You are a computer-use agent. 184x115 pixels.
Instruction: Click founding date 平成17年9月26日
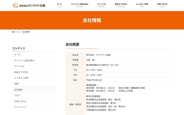coord(94,80)
